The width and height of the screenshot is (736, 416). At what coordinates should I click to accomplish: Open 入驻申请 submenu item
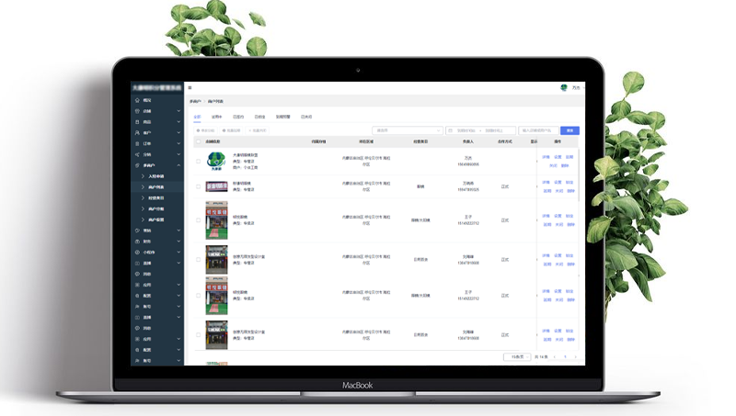155,176
